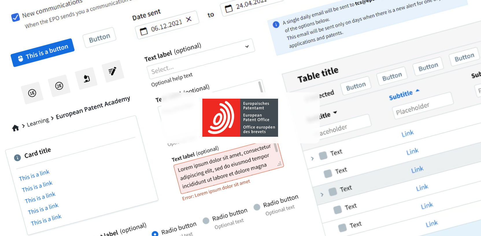
Task: Clear the 06.12.2021 date with the X
Action: [189, 19]
